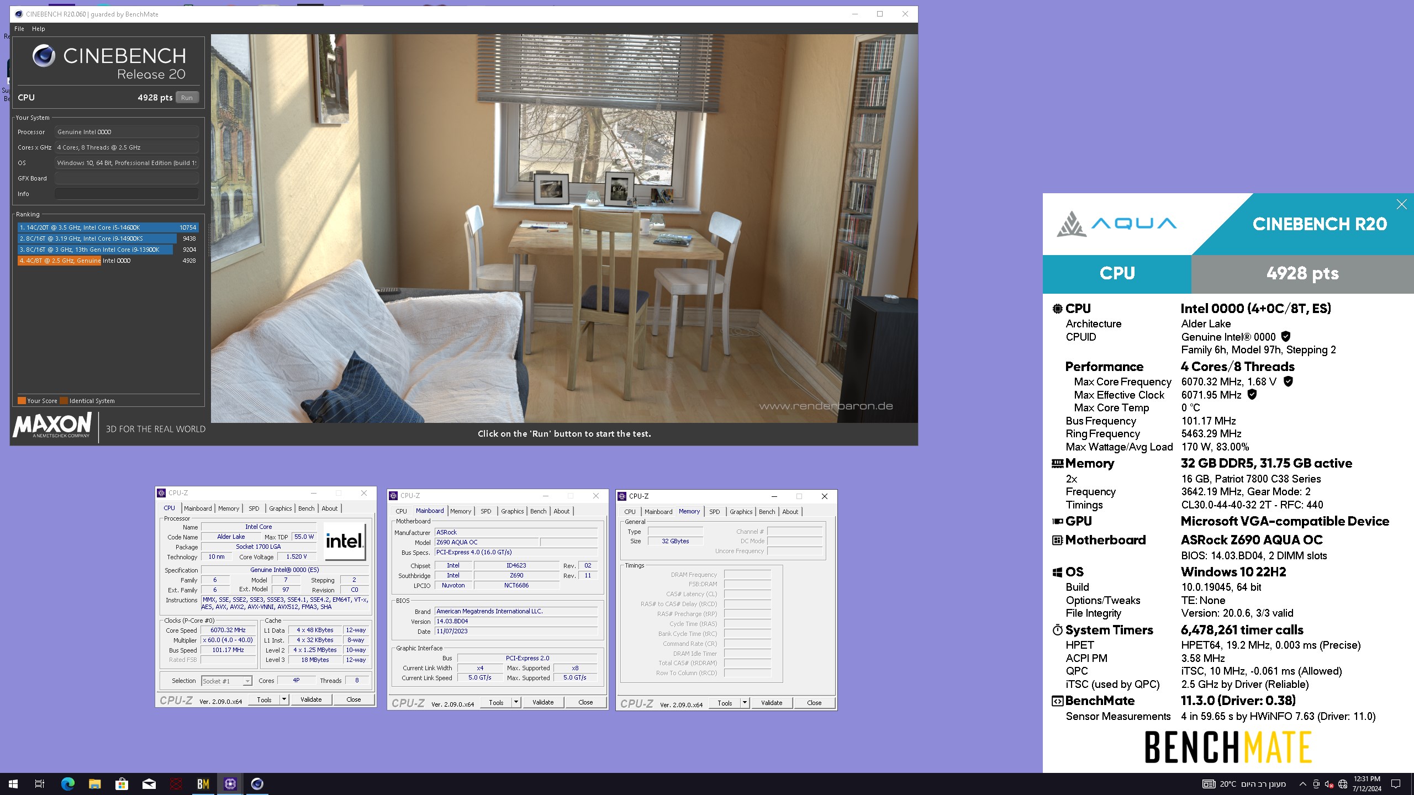This screenshot has height=795, width=1414.
Task: Click the Motherboard icon in BenchMate
Action: (1057, 540)
